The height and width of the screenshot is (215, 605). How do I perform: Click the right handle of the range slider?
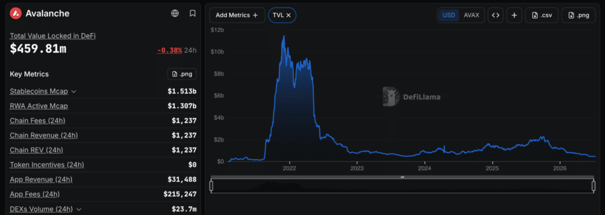(593, 186)
